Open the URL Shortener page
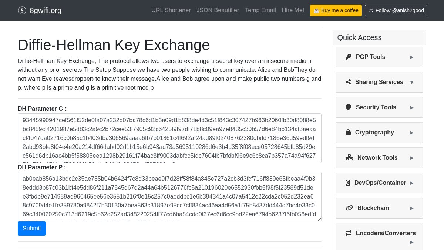The image size is (444, 250). pos(171,10)
